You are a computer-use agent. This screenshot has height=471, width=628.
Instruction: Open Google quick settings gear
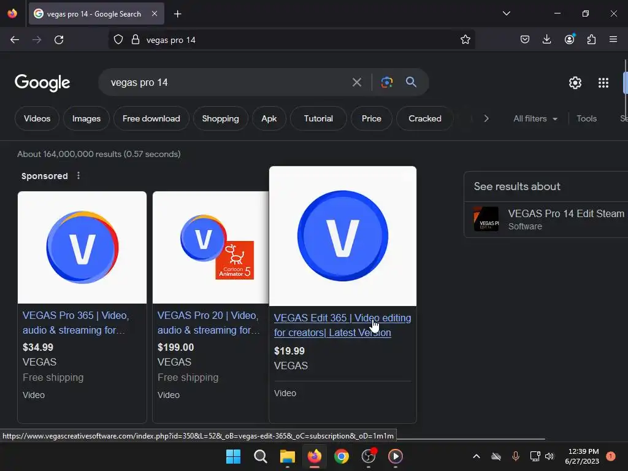tap(575, 83)
